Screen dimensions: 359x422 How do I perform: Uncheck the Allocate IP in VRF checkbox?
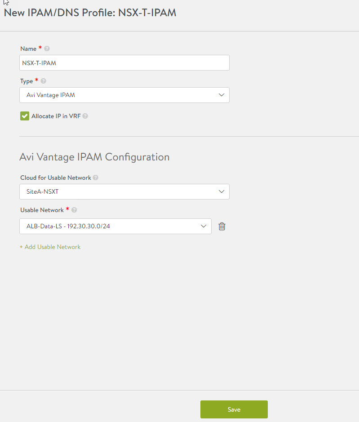point(25,116)
